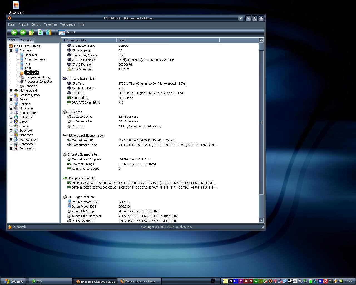This screenshot has width=356, height=285.
Task: Click the Software tree icon
Action: point(16,131)
